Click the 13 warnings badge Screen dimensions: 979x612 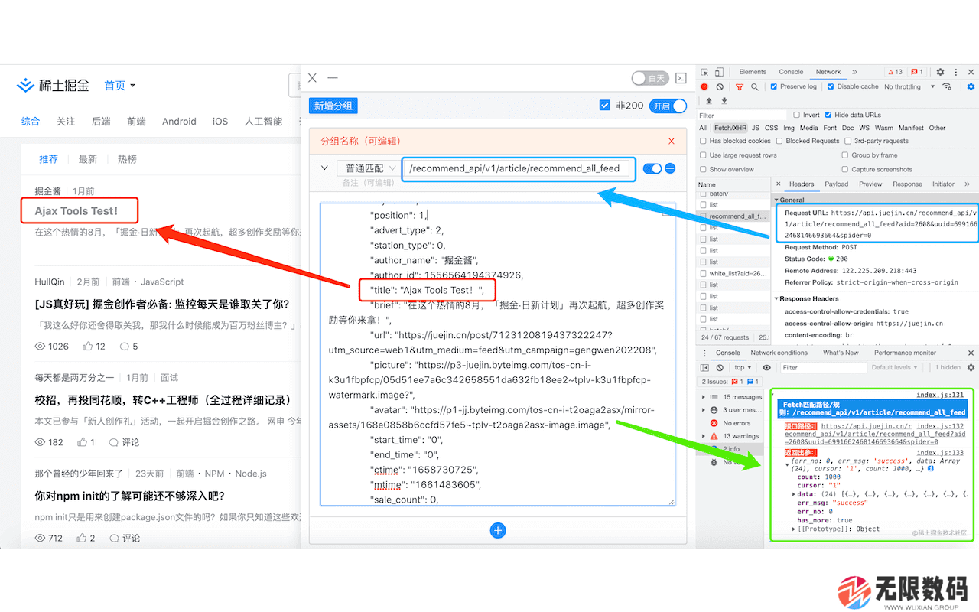click(x=894, y=72)
